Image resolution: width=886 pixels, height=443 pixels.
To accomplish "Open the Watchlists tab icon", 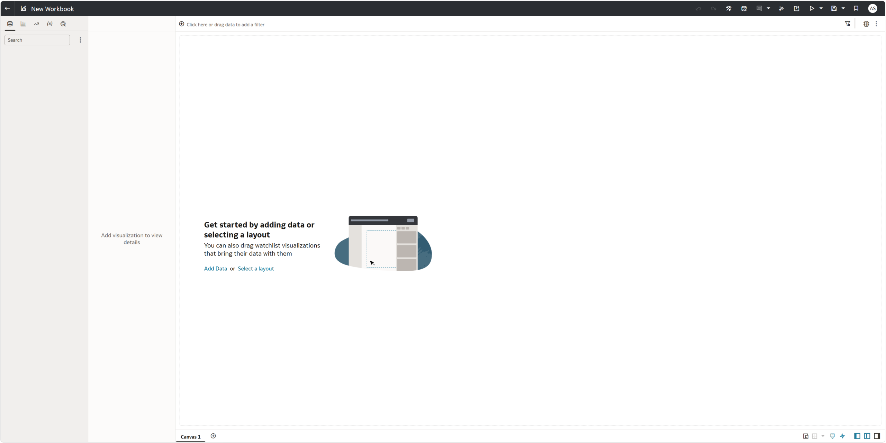I will pyautogui.click(x=63, y=24).
